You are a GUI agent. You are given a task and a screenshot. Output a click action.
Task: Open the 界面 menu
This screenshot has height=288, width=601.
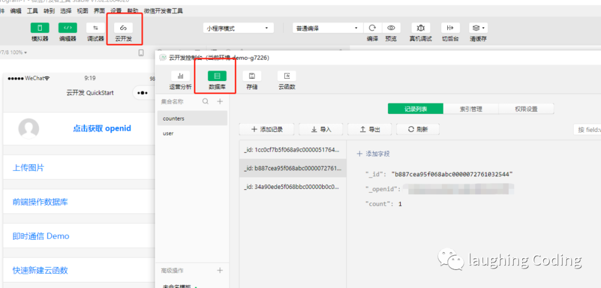pos(99,11)
